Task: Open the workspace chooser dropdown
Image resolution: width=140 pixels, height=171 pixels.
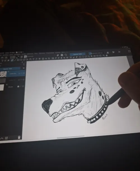Action: tap(129, 51)
